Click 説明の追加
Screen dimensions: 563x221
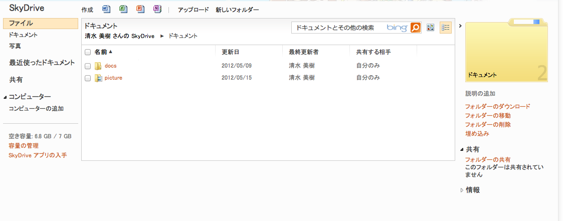480,94
